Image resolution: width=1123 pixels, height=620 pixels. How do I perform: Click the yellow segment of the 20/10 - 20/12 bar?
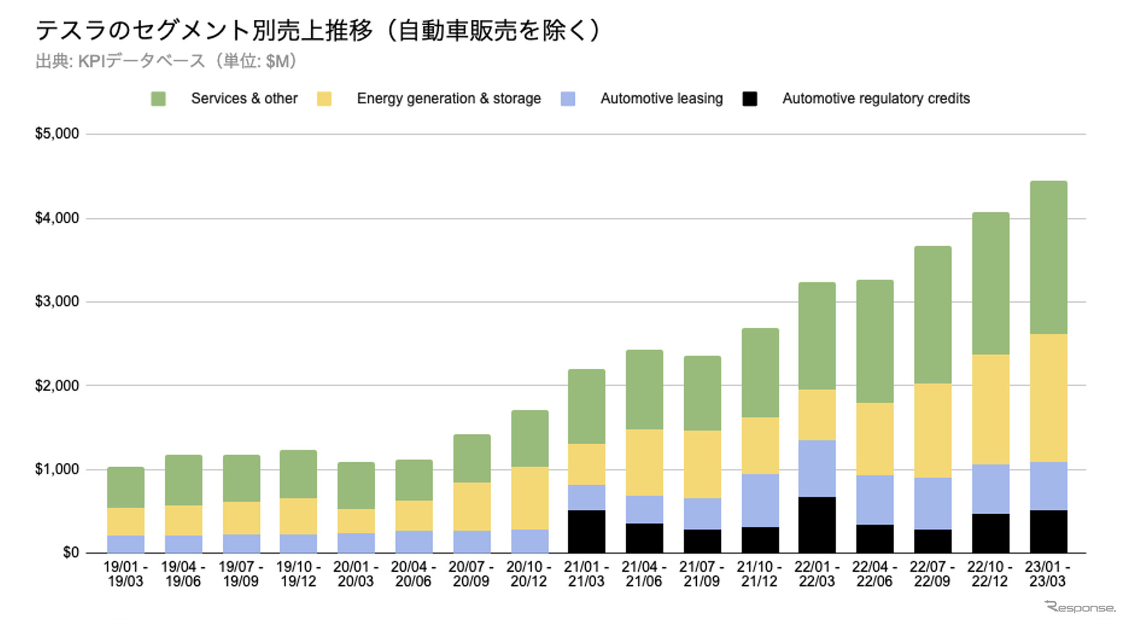coord(530,498)
